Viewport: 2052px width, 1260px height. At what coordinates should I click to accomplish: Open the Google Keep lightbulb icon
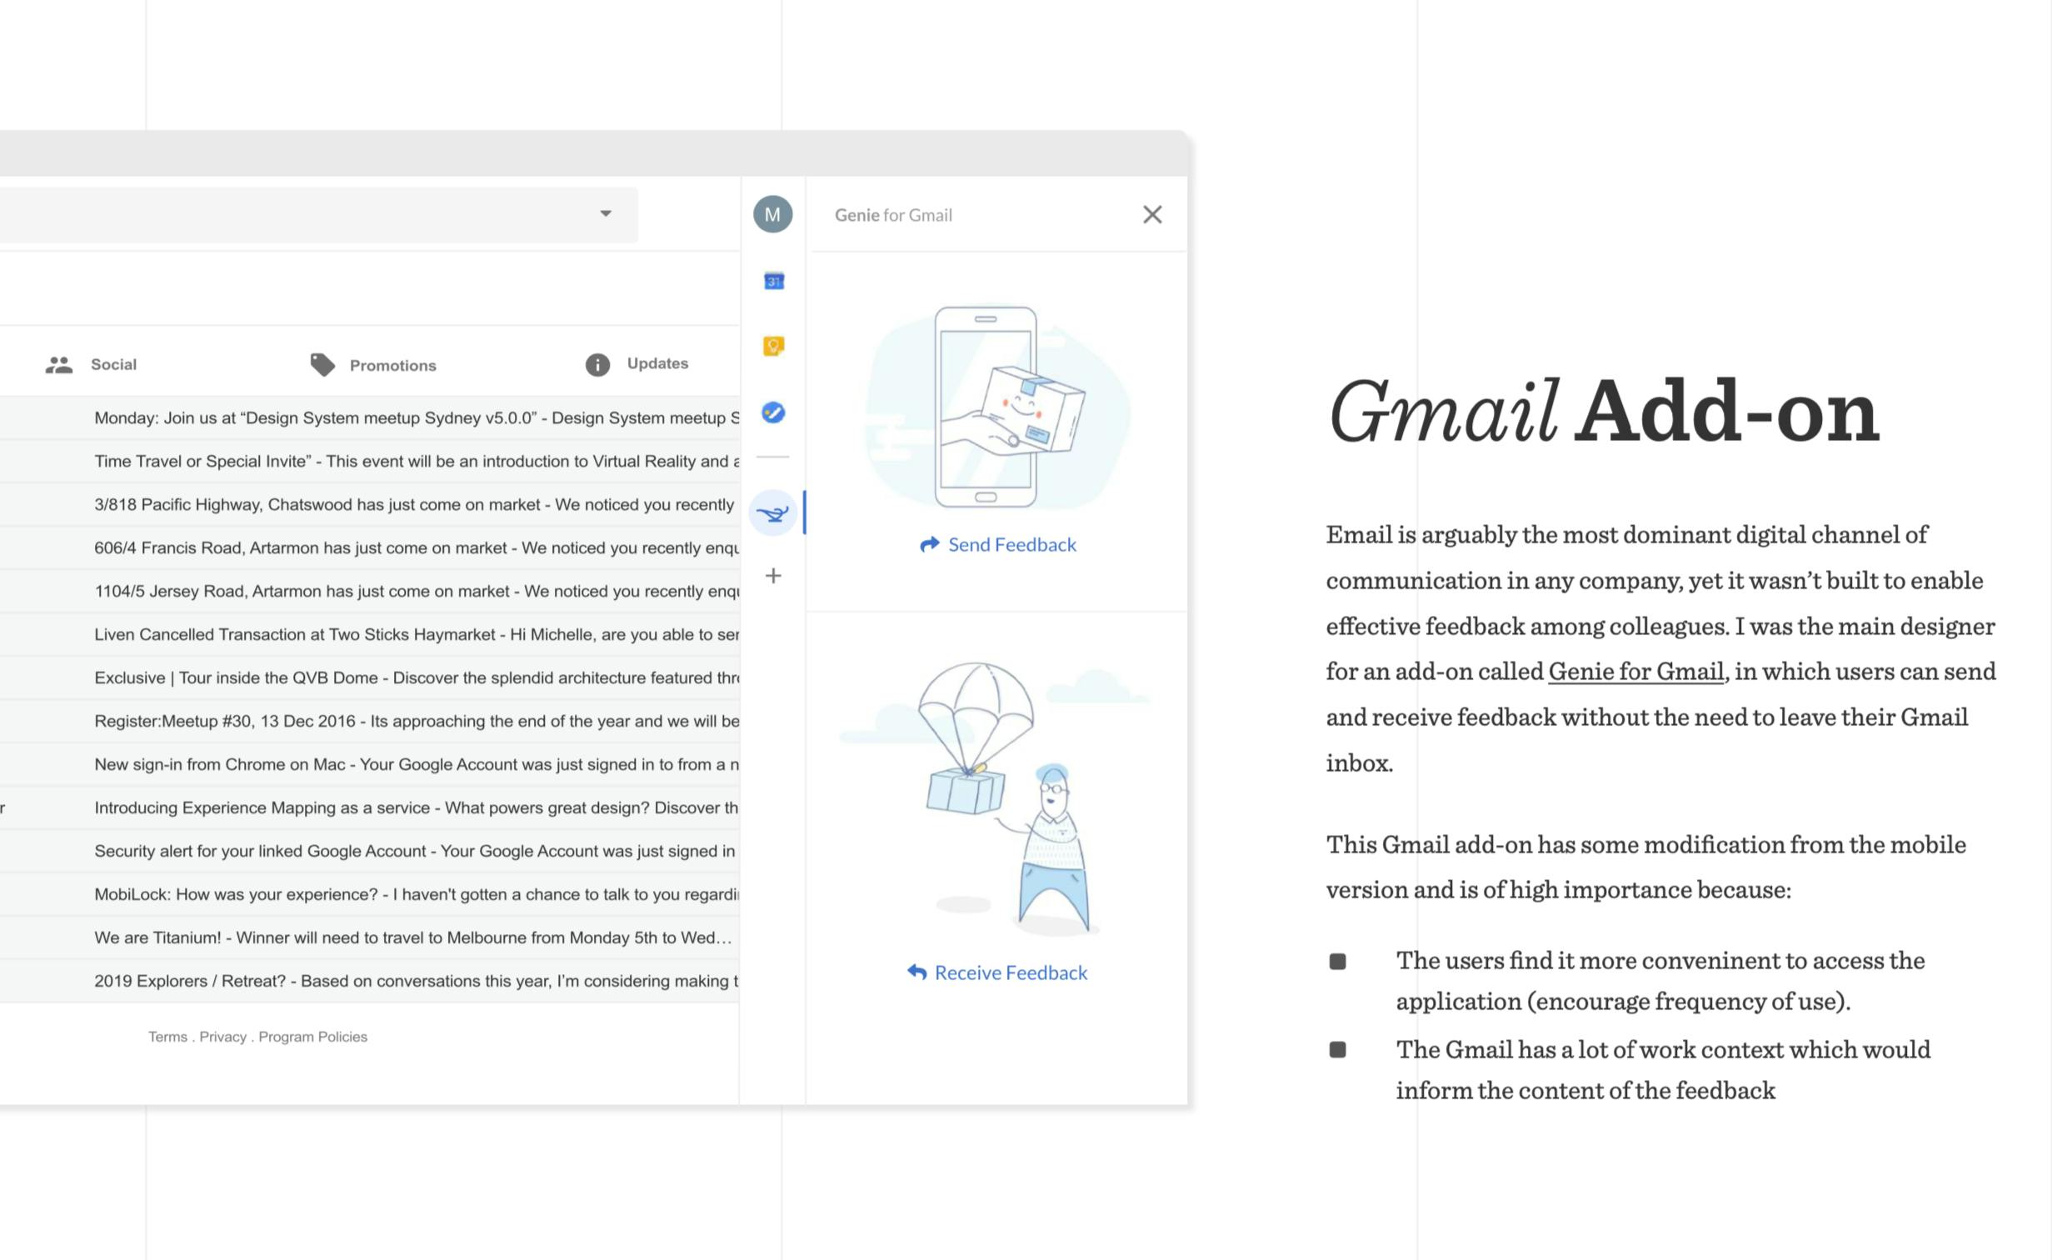pyautogui.click(x=773, y=346)
